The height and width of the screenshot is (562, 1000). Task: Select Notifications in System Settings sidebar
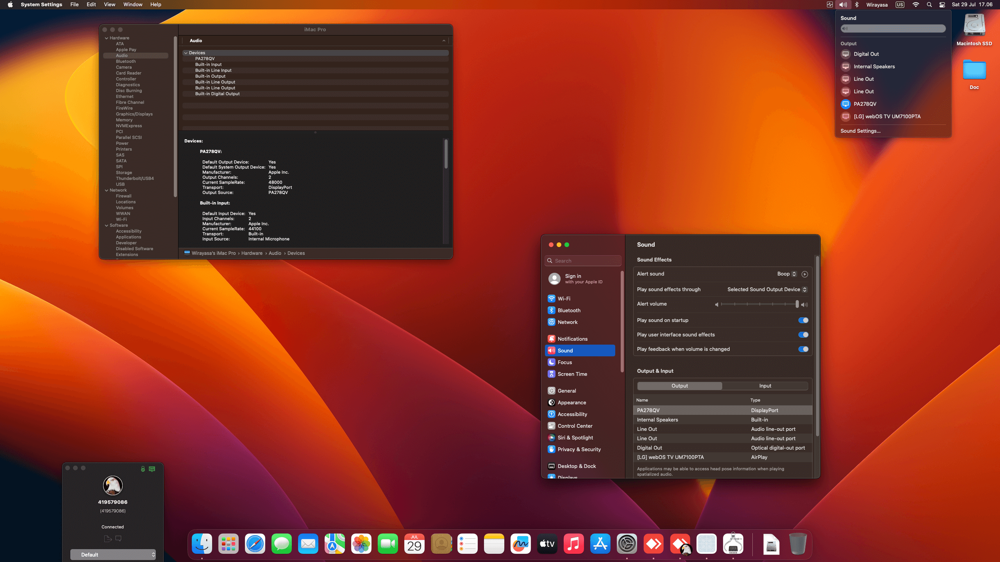pos(573,338)
